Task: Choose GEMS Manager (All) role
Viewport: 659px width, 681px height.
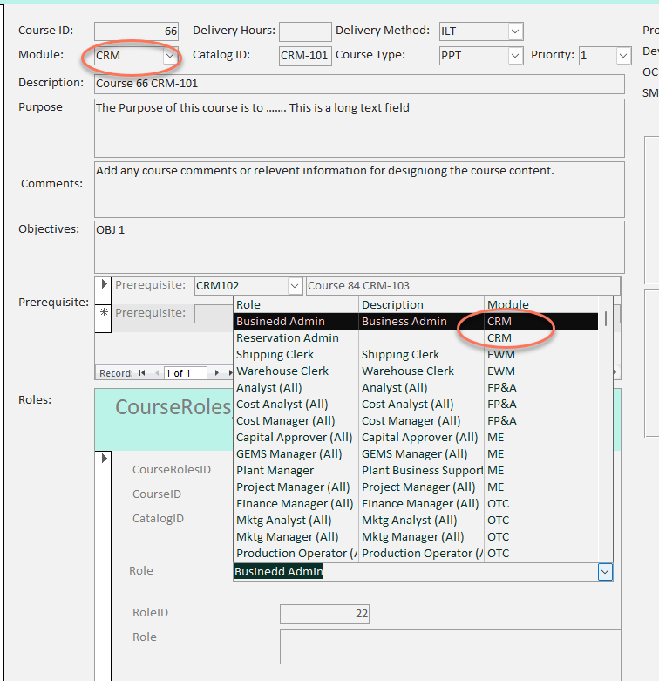Action: tap(416, 454)
